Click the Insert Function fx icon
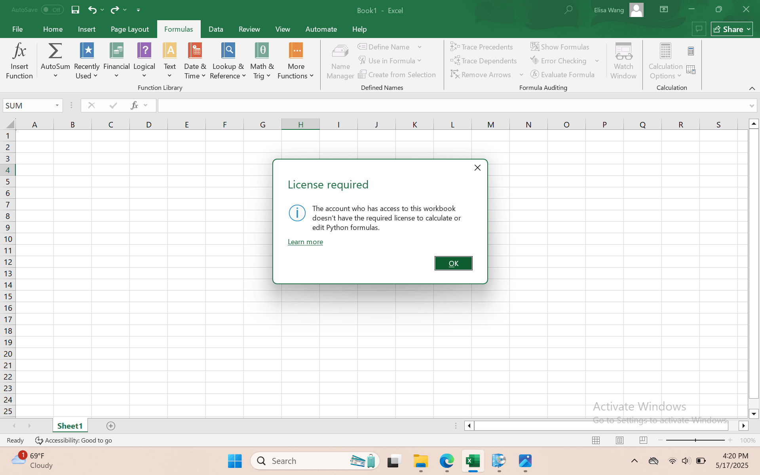This screenshot has height=475, width=760. 19,51
